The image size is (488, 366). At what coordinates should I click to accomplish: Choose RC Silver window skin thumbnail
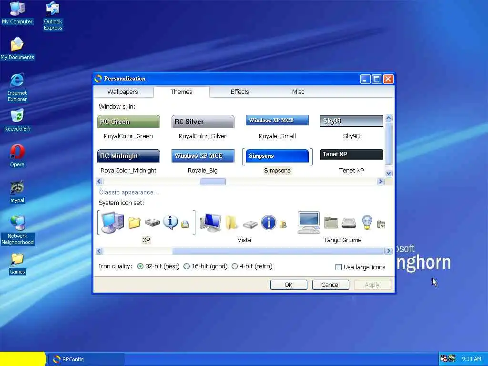click(x=203, y=122)
